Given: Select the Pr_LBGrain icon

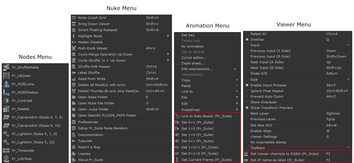Looking at the screenshot, I should click(6, 76).
